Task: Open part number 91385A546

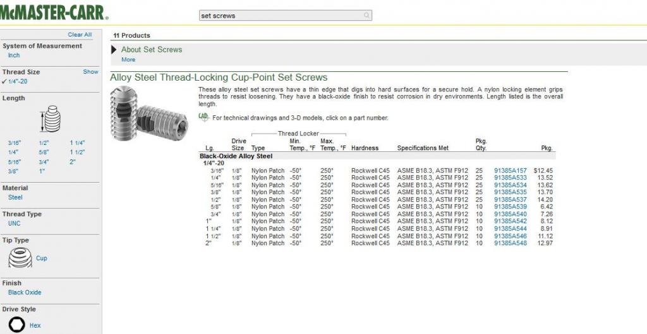Action: (511, 236)
